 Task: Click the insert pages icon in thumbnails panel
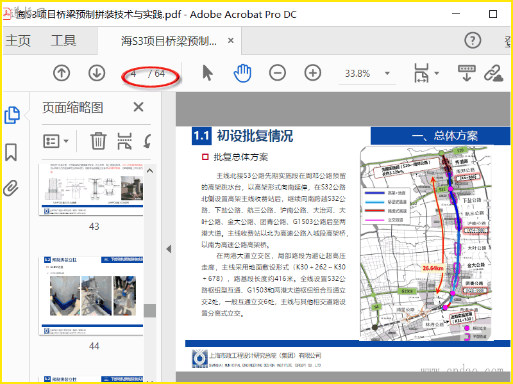click(124, 141)
